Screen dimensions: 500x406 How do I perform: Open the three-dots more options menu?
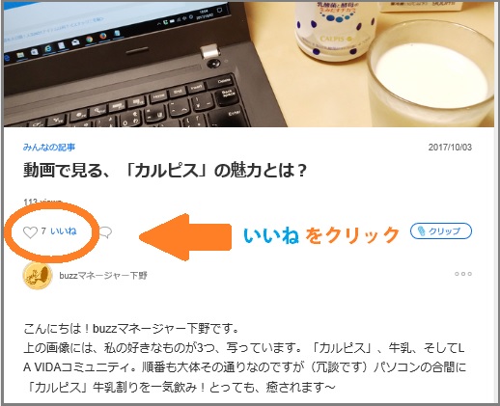point(463,274)
